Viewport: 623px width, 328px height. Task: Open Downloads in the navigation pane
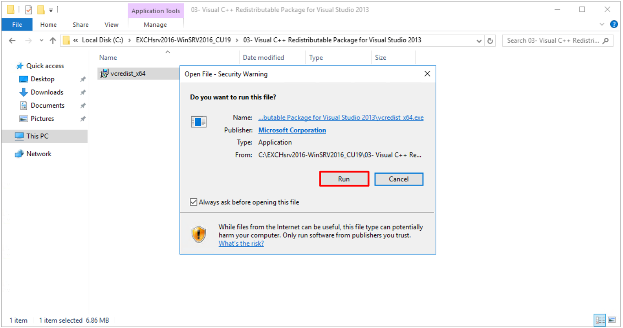tap(47, 92)
